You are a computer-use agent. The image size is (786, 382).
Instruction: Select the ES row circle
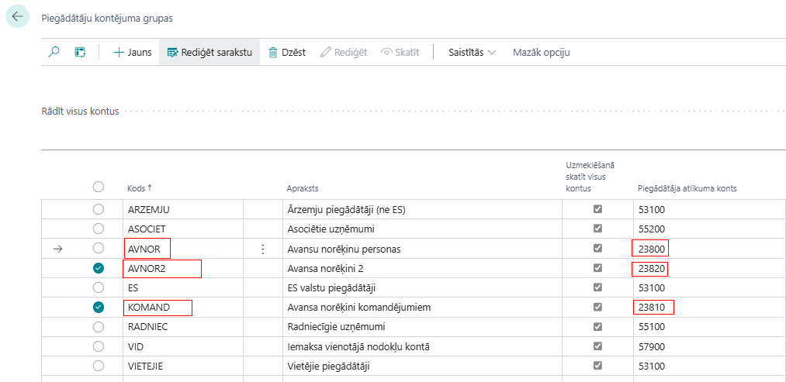tap(99, 288)
